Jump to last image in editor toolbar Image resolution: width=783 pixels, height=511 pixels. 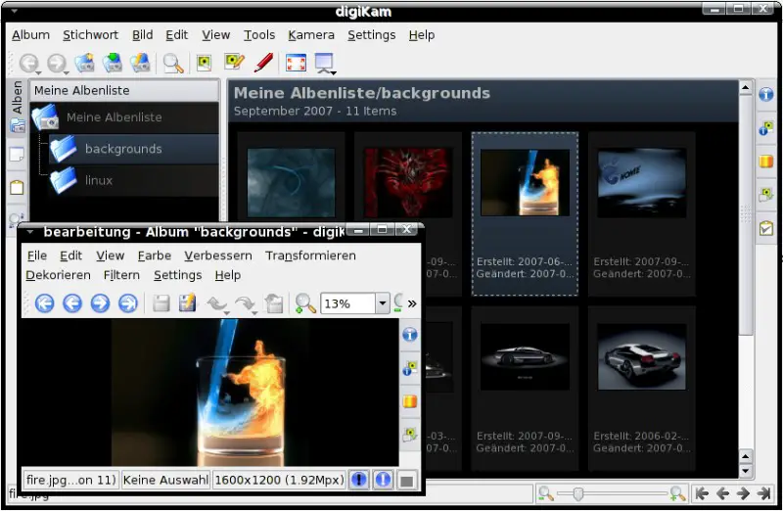(128, 303)
